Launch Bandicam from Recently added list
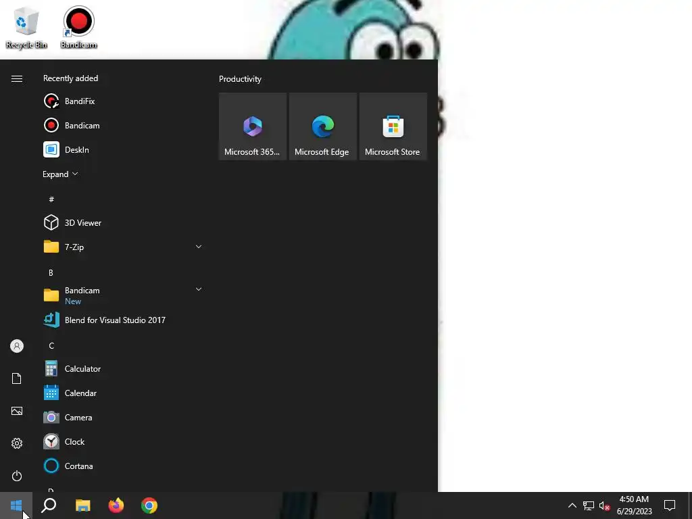 point(123,125)
